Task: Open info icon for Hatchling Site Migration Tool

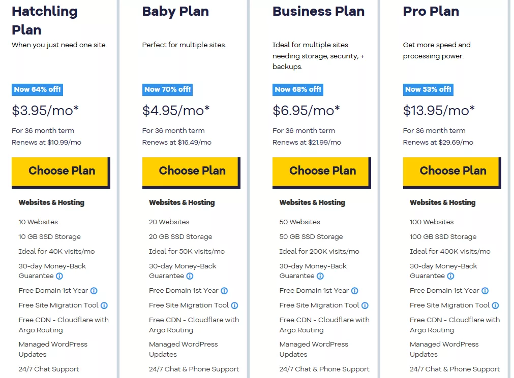Action: point(104,305)
